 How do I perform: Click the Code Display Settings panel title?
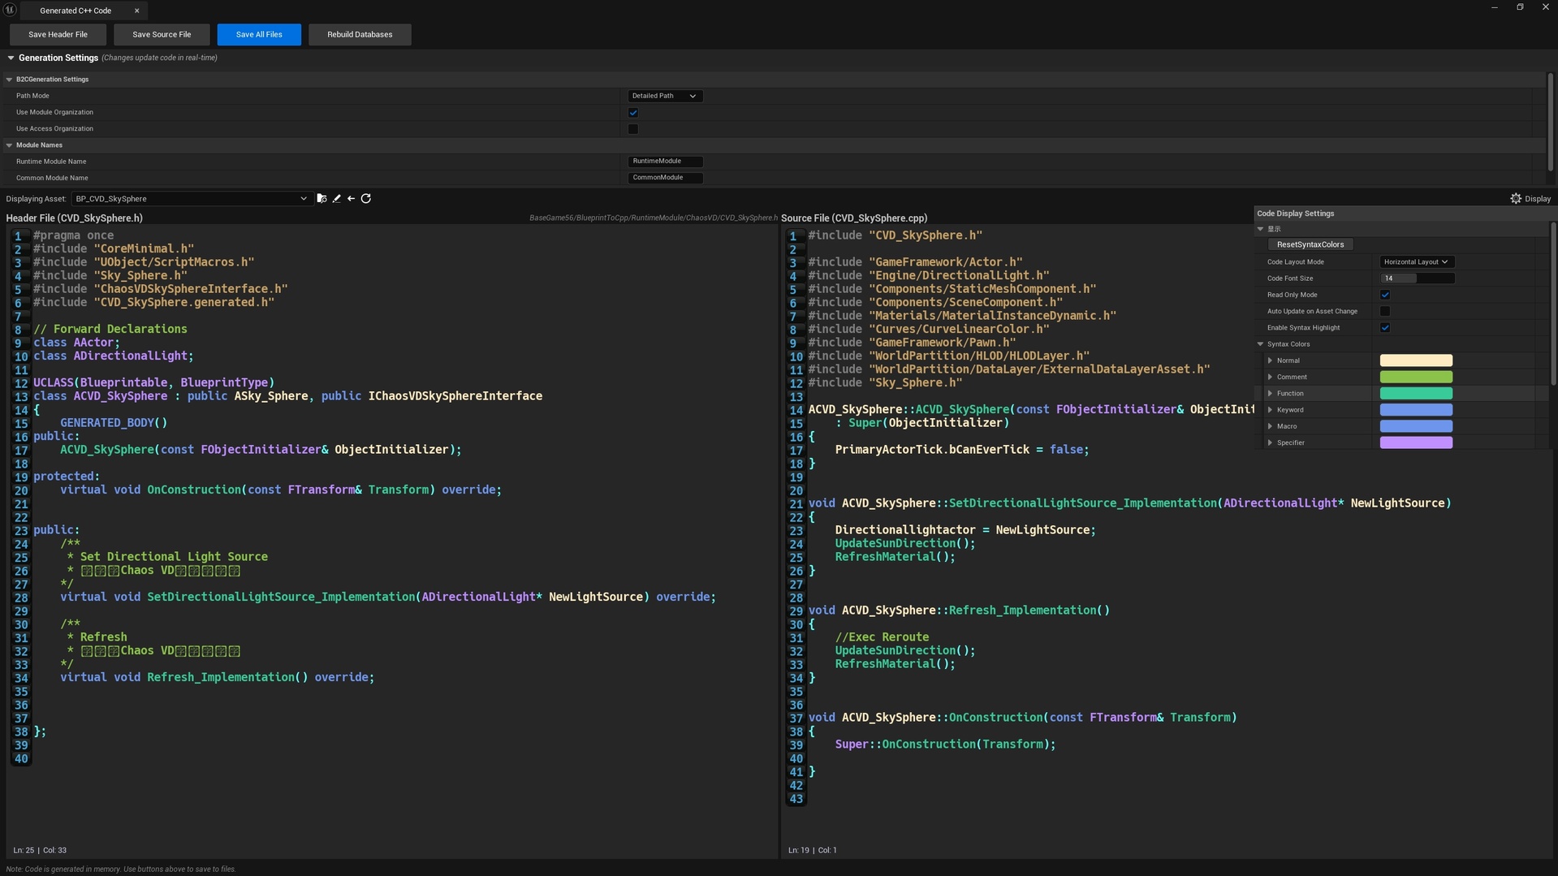[1296, 214]
